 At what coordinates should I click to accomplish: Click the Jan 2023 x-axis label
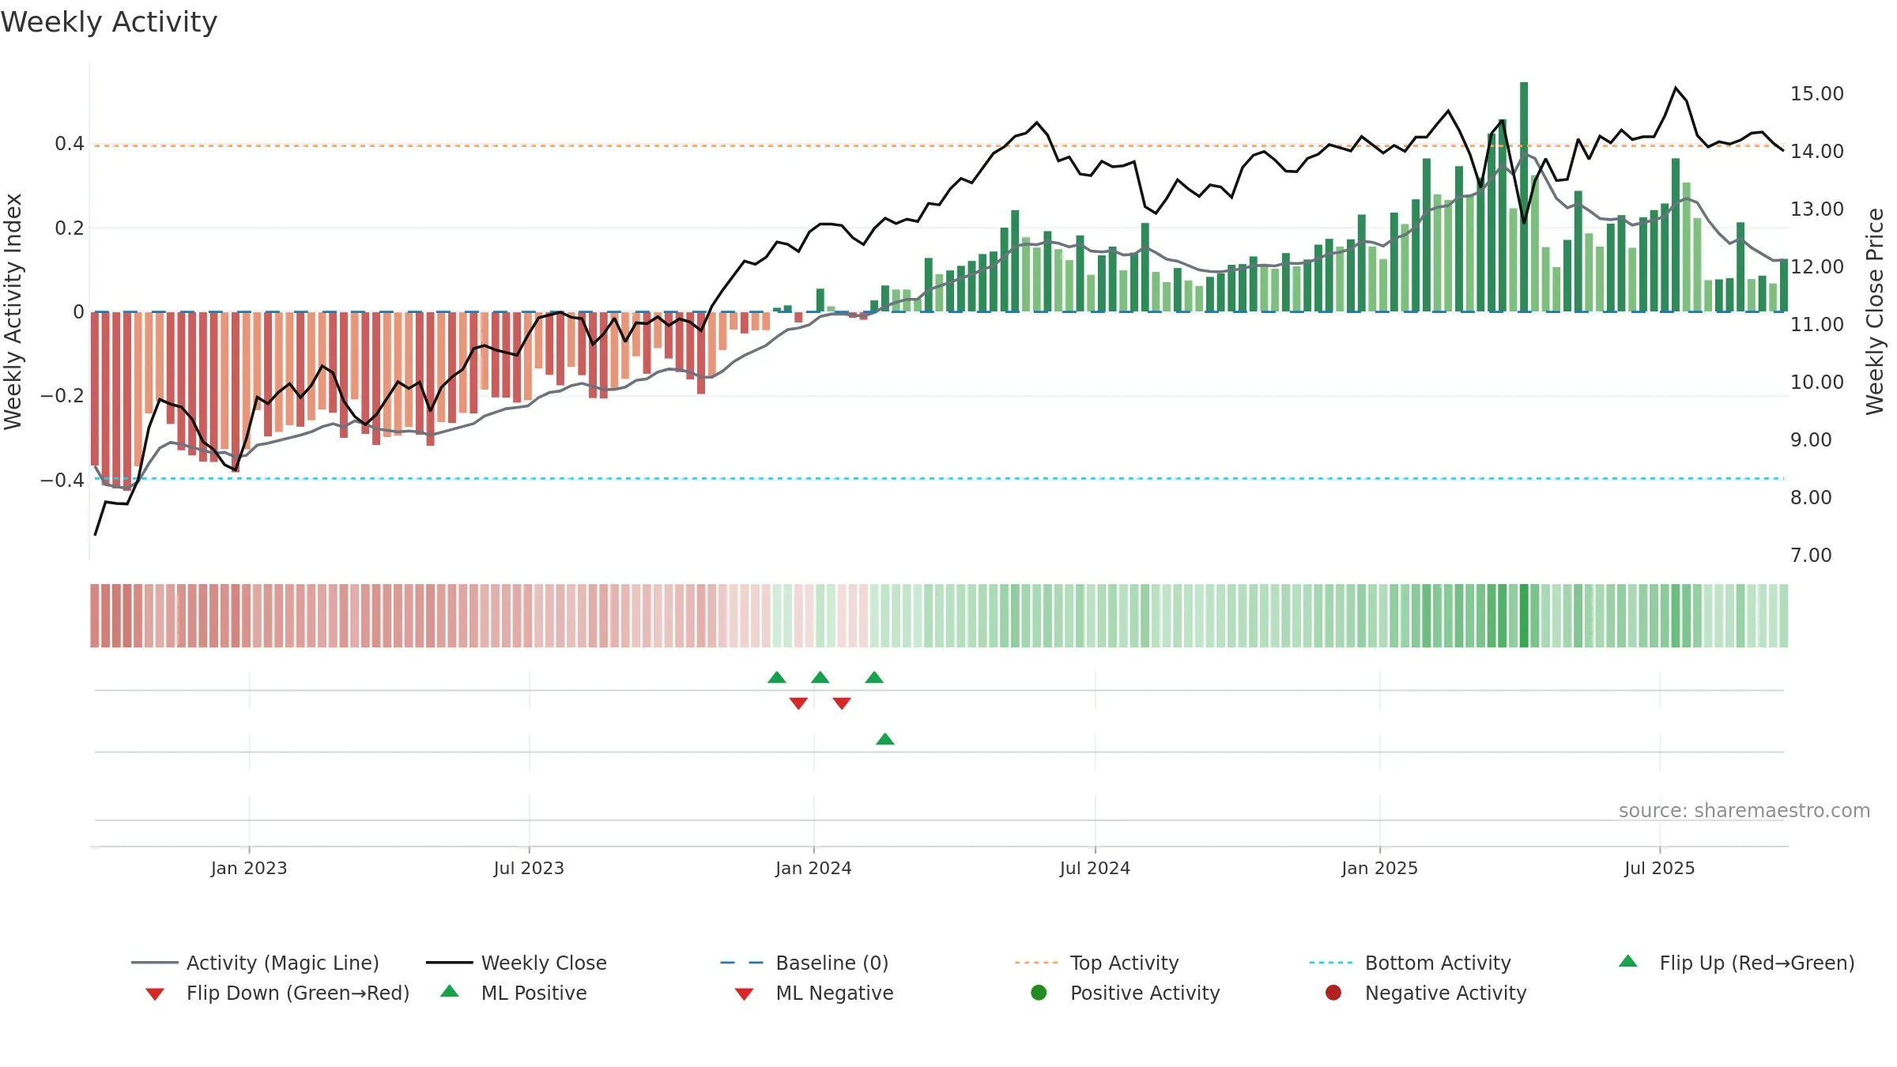pos(249,868)
